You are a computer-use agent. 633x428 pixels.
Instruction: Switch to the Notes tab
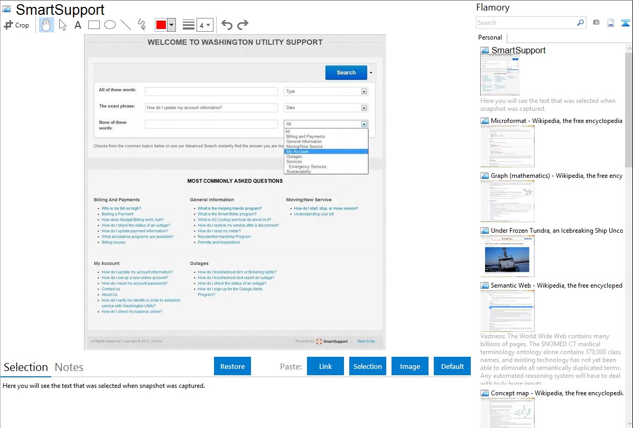tap(69, 367)
